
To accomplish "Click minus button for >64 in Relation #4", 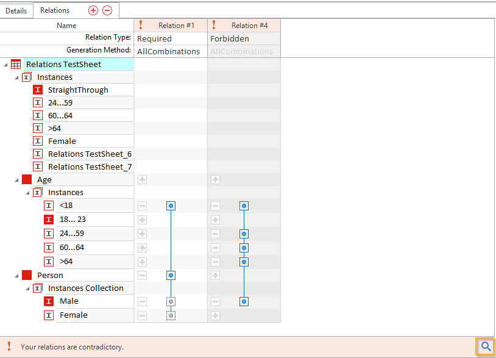I will (x=215, y=262).
